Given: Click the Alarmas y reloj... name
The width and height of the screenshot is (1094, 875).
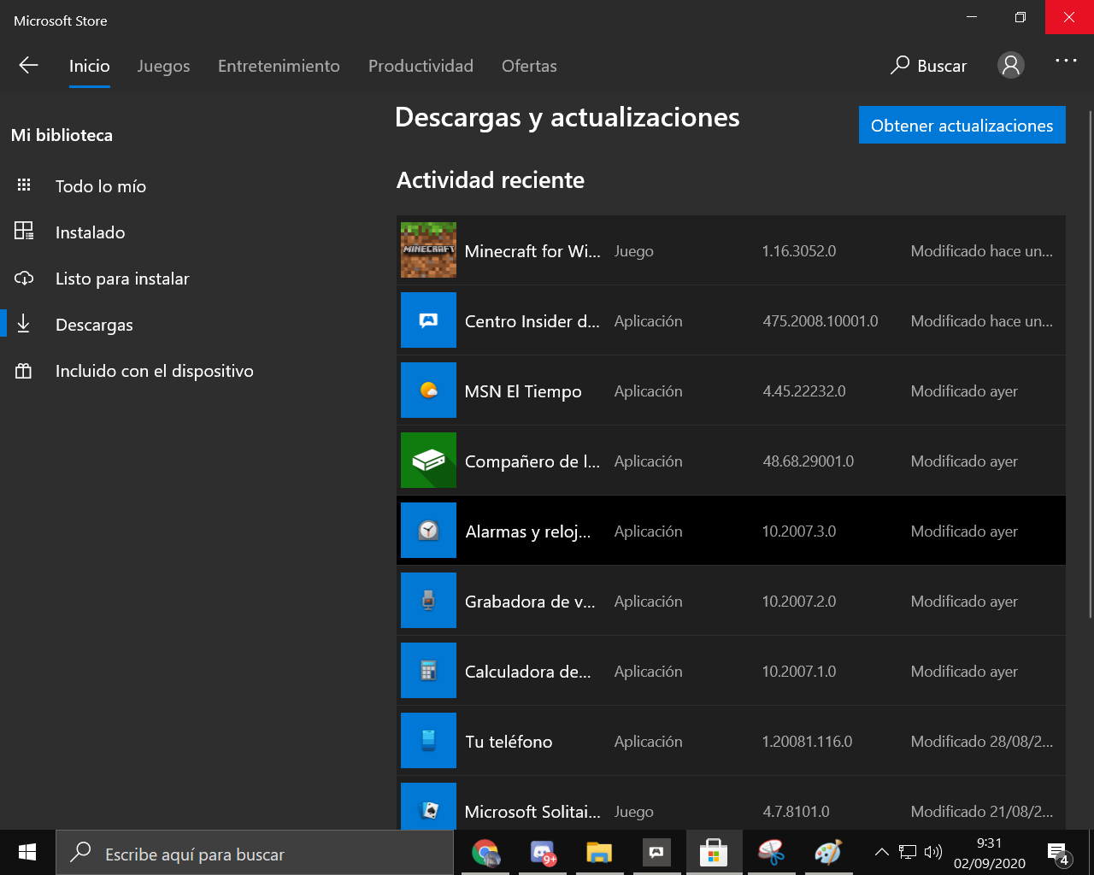Looking at the screenshot, I should pos(528,531).
